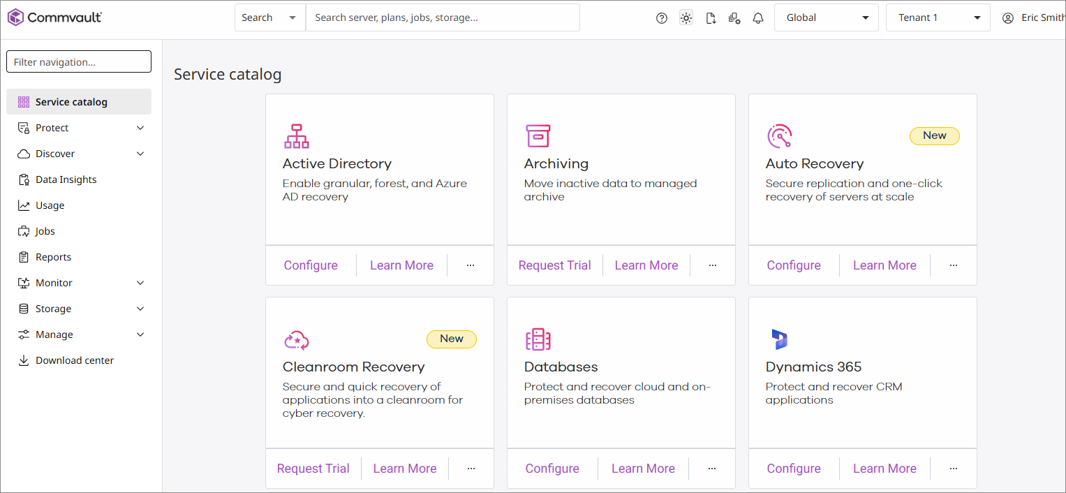The width and height of the screenshot is (1066, 493).
Task: Click the document download icon in header
Action: (x=711, y=18)
